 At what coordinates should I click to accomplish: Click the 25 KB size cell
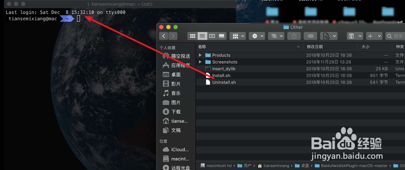pyautogui.click(x=382, y=69)
